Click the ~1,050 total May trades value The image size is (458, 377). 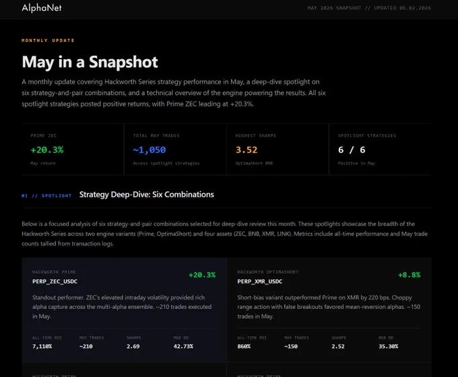pos(150,150)
